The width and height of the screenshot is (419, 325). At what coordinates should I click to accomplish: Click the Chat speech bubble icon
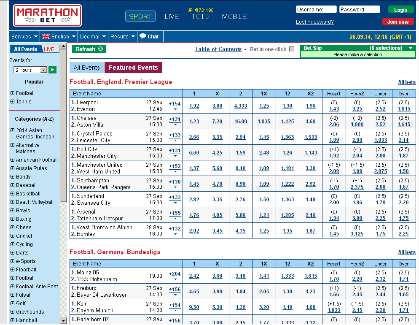click(x=143, y=36)
